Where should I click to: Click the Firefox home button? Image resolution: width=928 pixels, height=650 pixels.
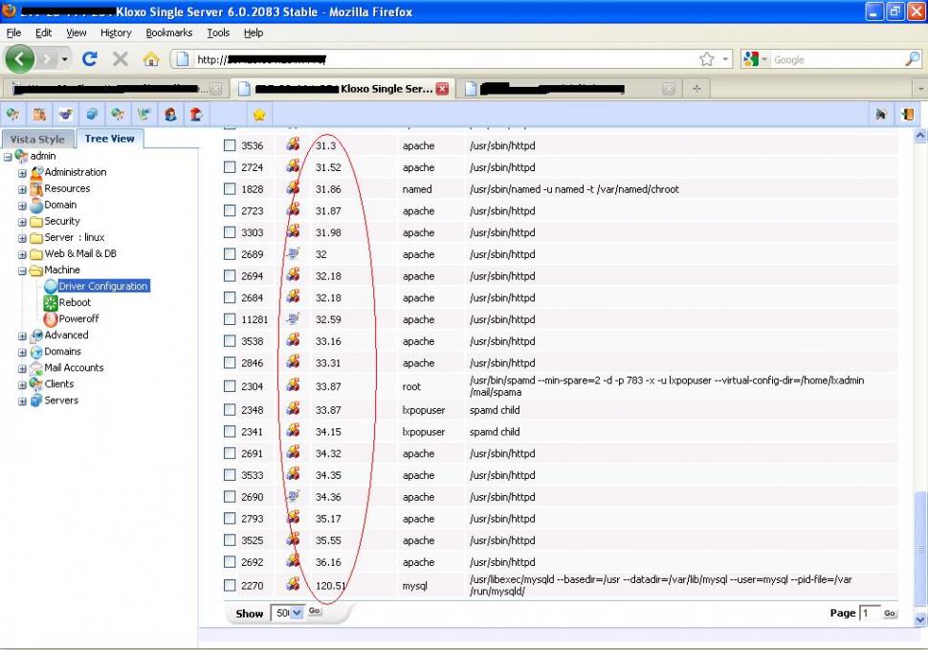150,59
